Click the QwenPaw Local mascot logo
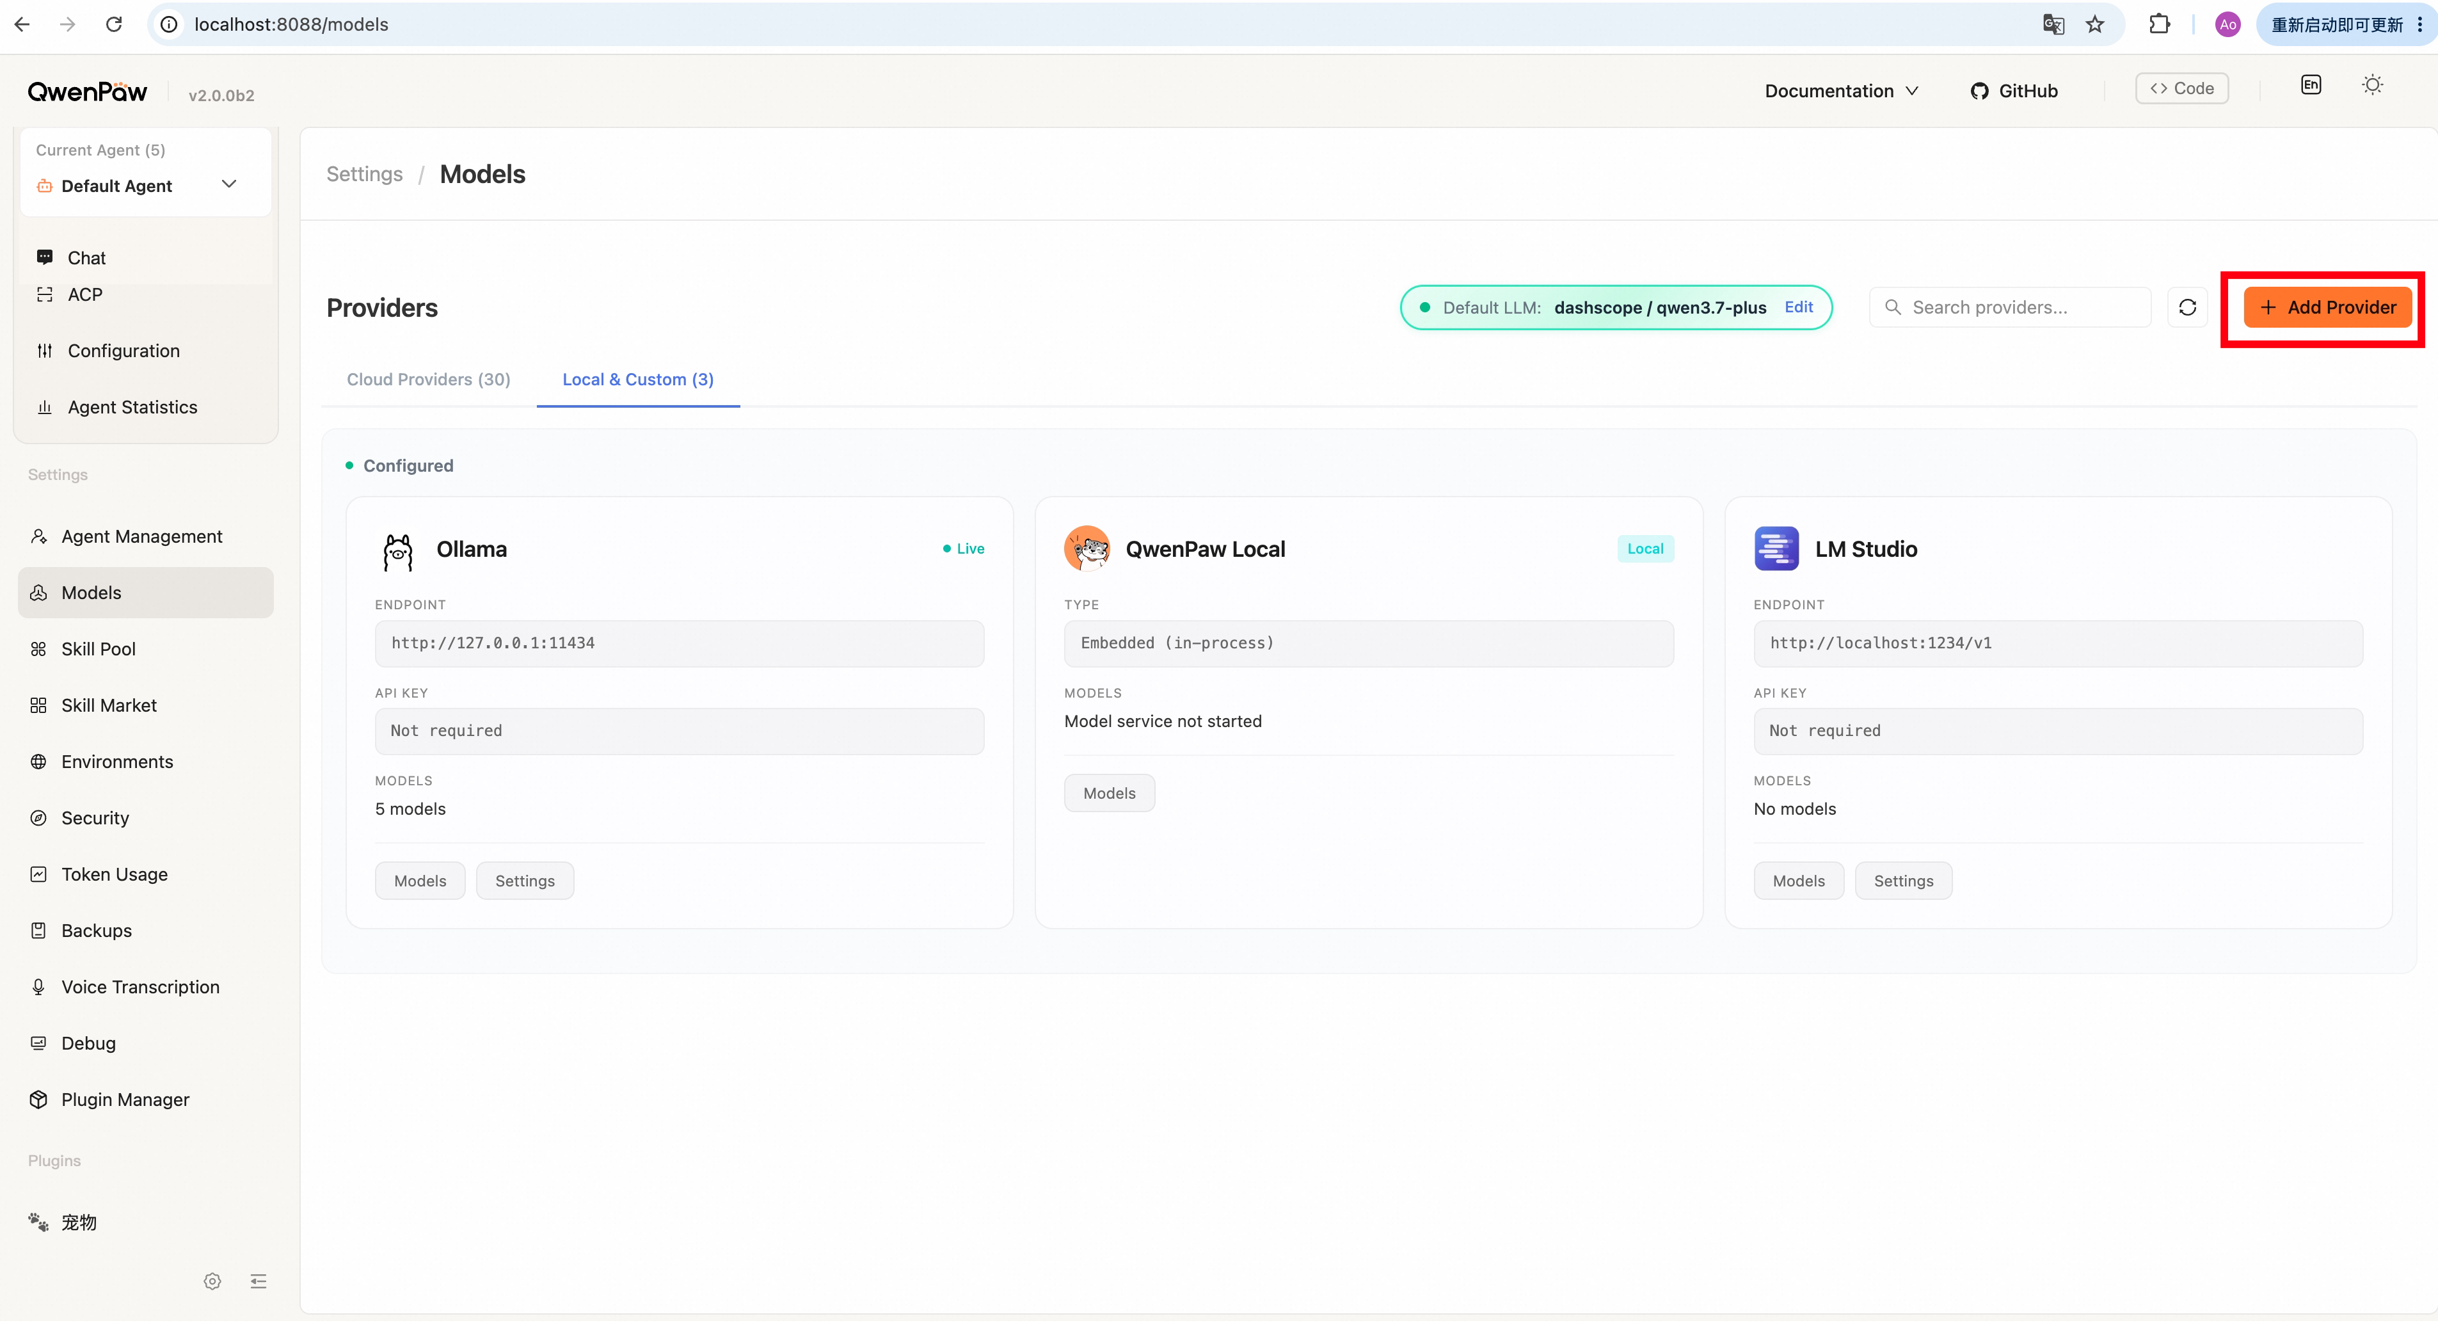2438x1321 pixels. (x=1087, y=549)
